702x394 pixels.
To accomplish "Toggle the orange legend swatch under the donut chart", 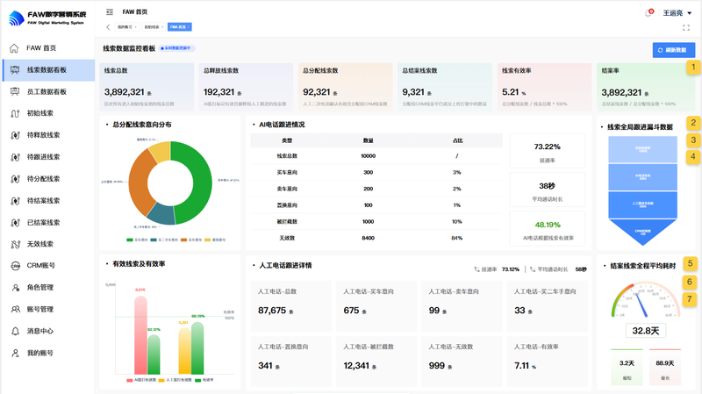I will coord(183,240).
